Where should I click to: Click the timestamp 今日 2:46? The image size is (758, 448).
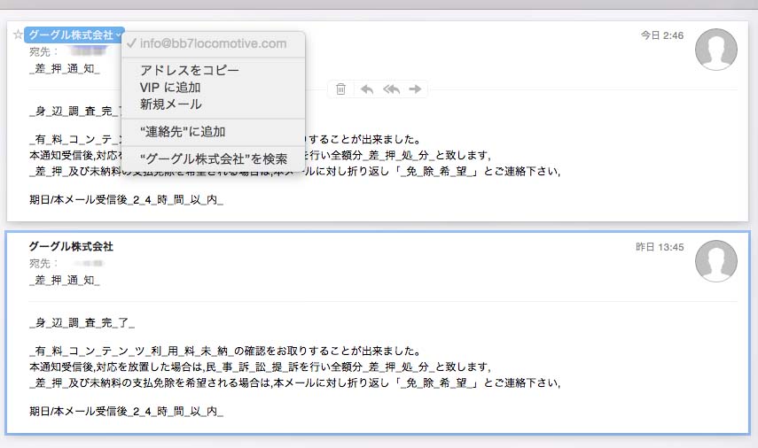661,35
